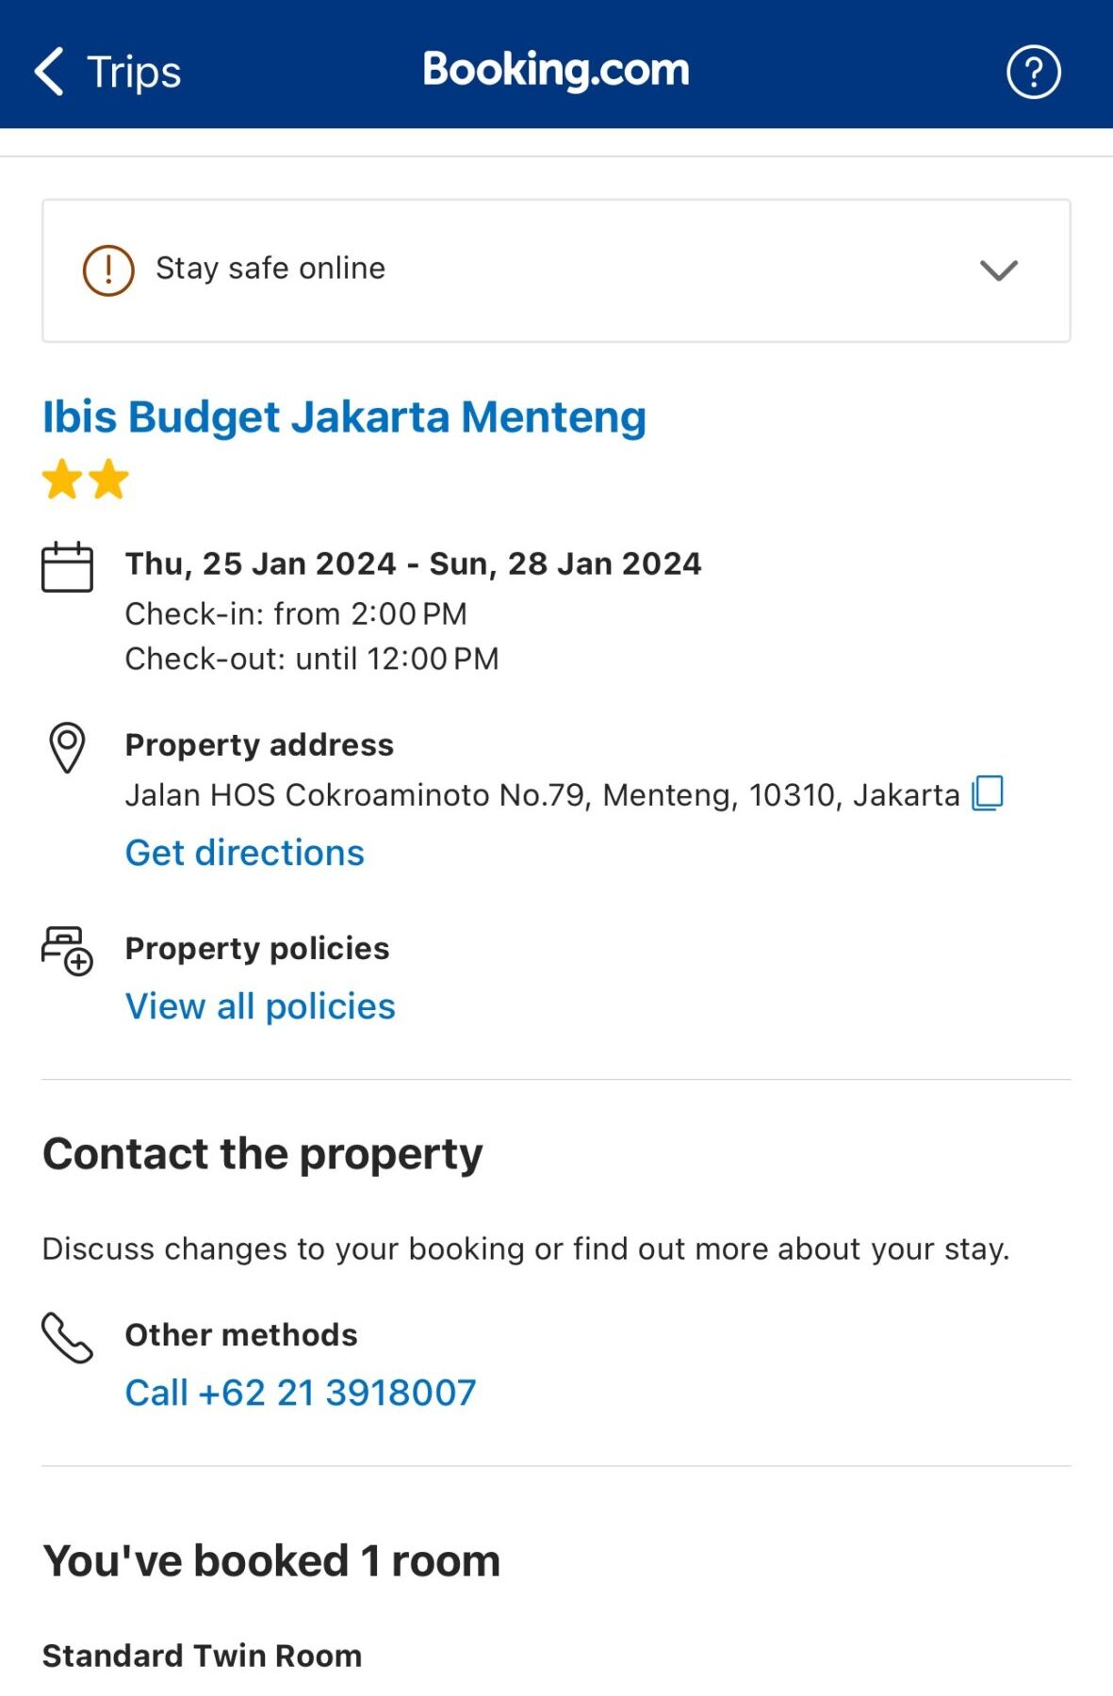Click Get directions link
The image size is (1113, 1696).
pos(245,853)
